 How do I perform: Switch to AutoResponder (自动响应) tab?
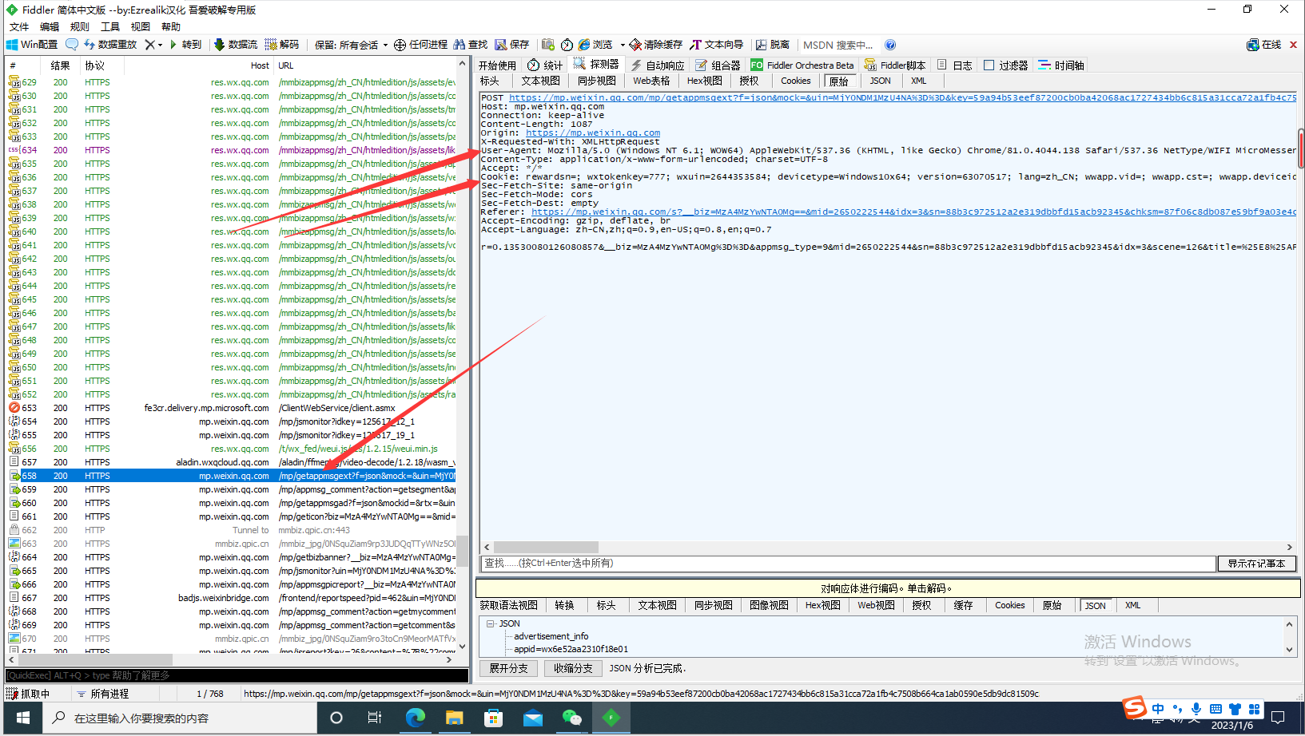tap(658, 65)
